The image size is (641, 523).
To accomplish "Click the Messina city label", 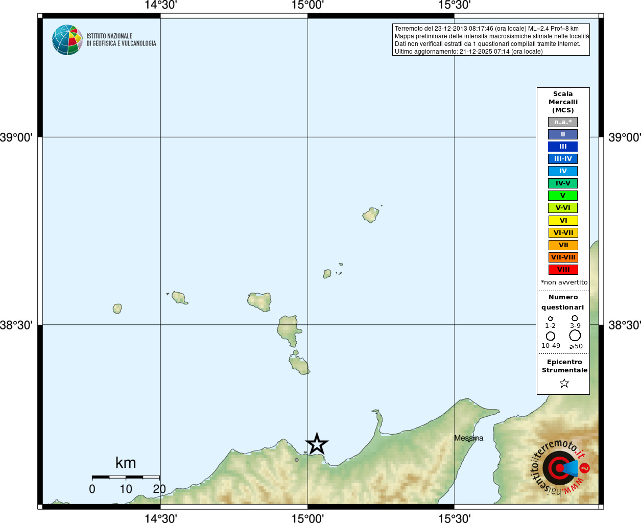I will pyautogui.click(x=468, y=438).
